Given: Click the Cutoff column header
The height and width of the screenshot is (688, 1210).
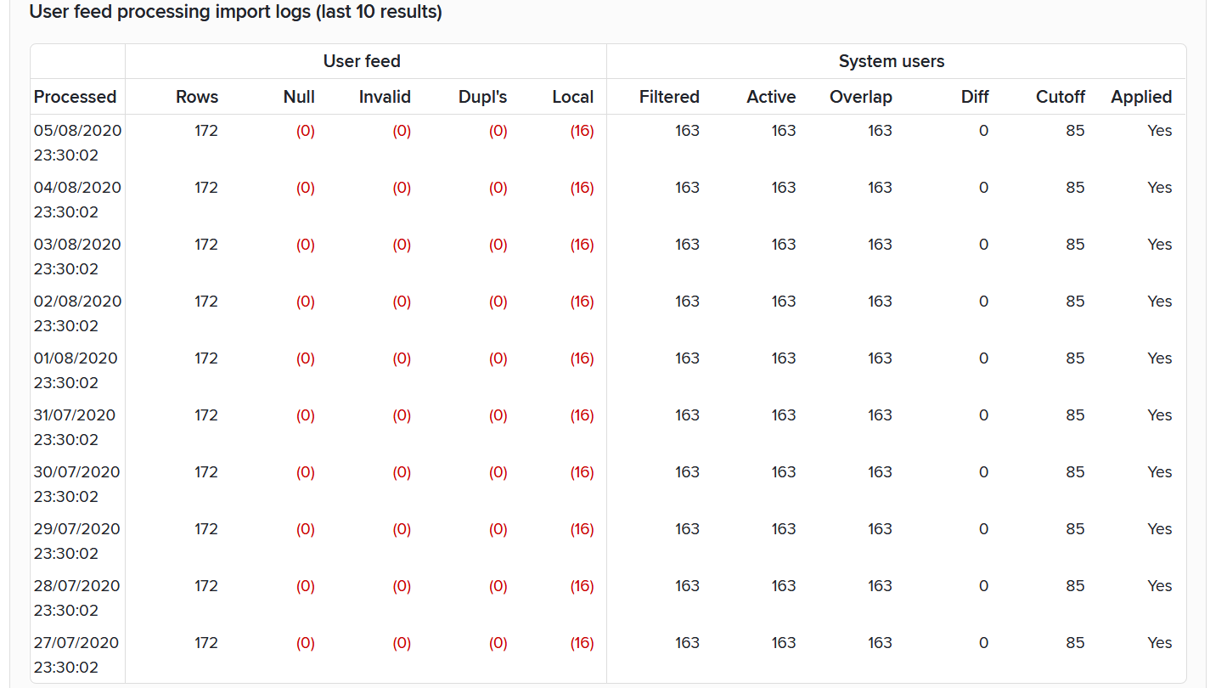Looking at the screenshot, I should click(1061, 97).
